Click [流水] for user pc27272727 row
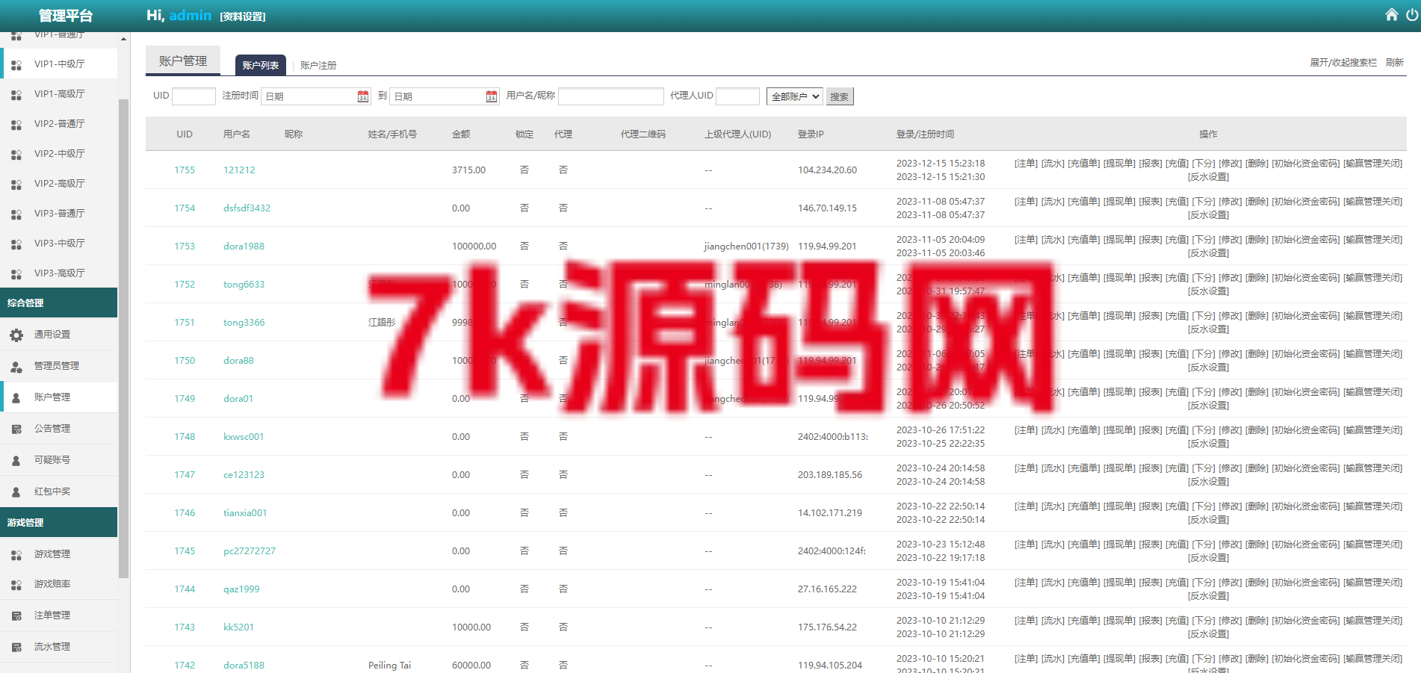This screenshot has width=1421, height=673. pyautogui.click(x=1053, y=545)
